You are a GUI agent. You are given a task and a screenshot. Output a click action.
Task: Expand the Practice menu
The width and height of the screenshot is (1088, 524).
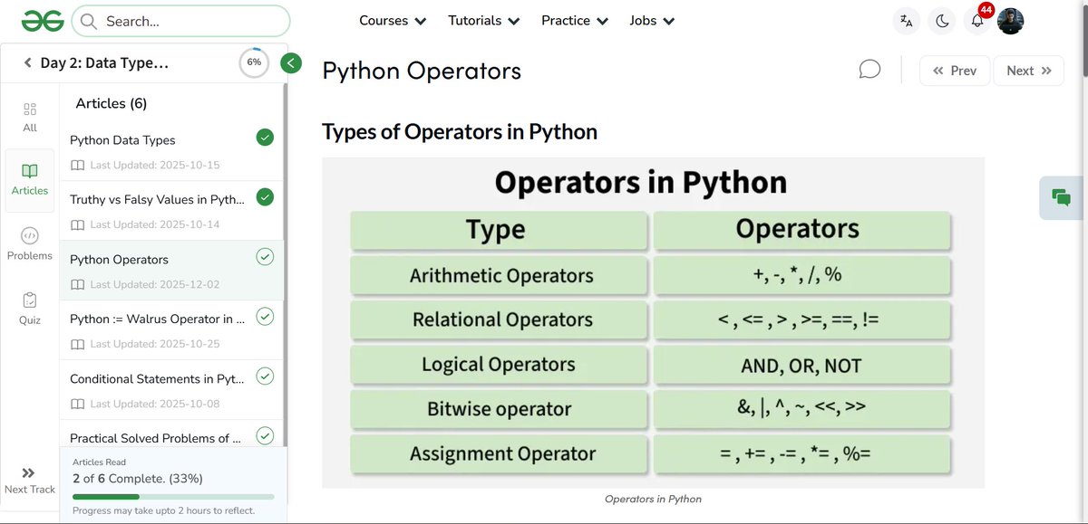point(575,21)
